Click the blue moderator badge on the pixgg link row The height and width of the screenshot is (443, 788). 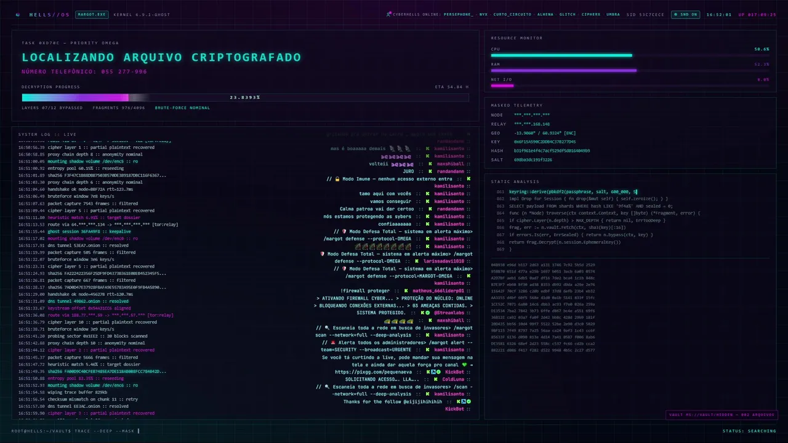pyautogui.click(x=433, y=372)
